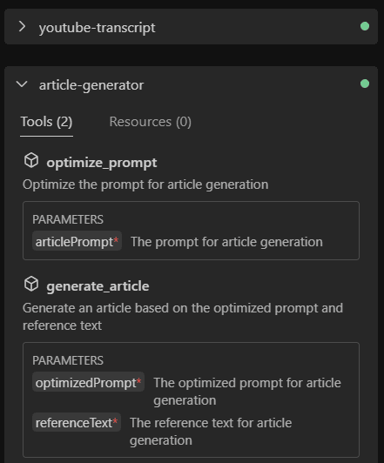Switch to the Tools (2) tab
384x463 pixels.
tap(46, 122)
